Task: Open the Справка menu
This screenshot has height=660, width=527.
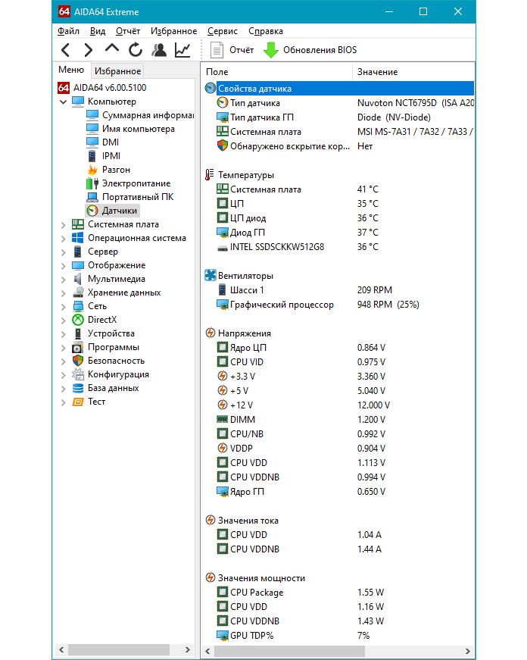Action: coord(265,31)
